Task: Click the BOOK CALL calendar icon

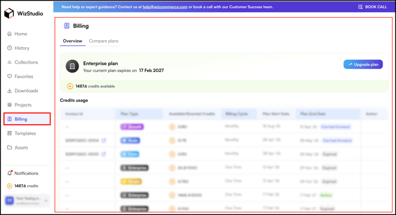Action: click(x=361, y=7)
